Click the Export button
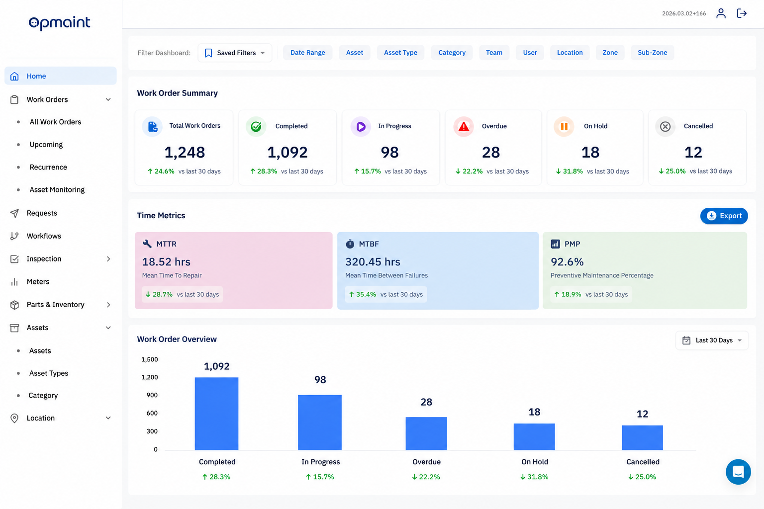Viewport: 764px width, 509px height. click(724, 216)
